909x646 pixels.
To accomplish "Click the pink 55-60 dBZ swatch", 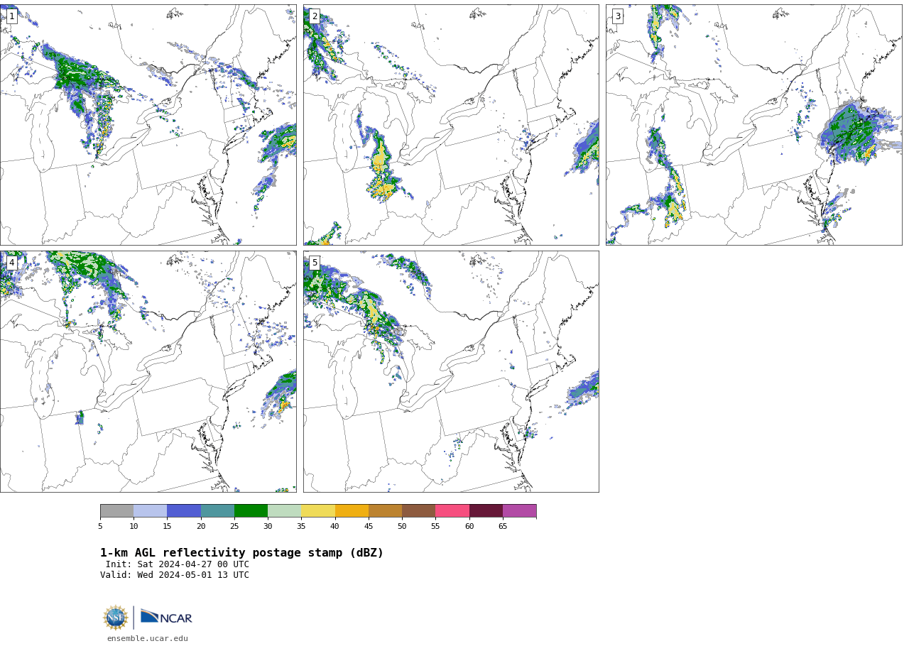I will (452, 511).
